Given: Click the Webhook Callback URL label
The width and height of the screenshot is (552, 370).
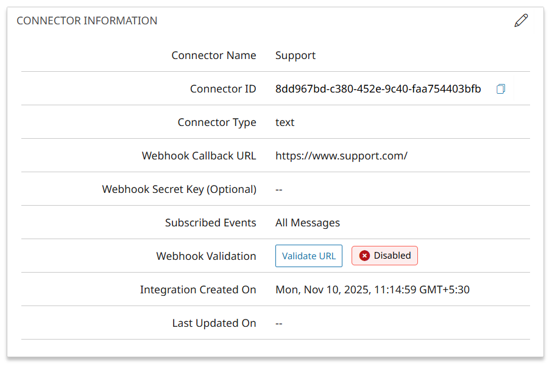Looking at the screenshot, I should (199, 156).
